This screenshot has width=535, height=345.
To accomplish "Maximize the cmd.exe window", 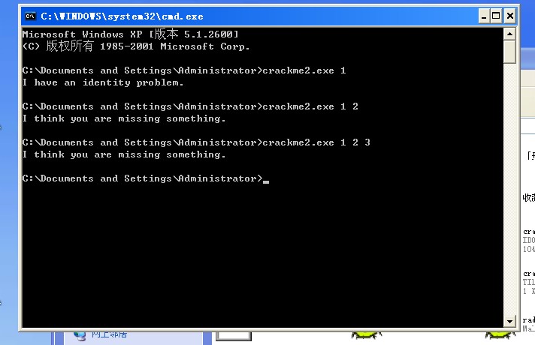I will [x=496, y=16].
